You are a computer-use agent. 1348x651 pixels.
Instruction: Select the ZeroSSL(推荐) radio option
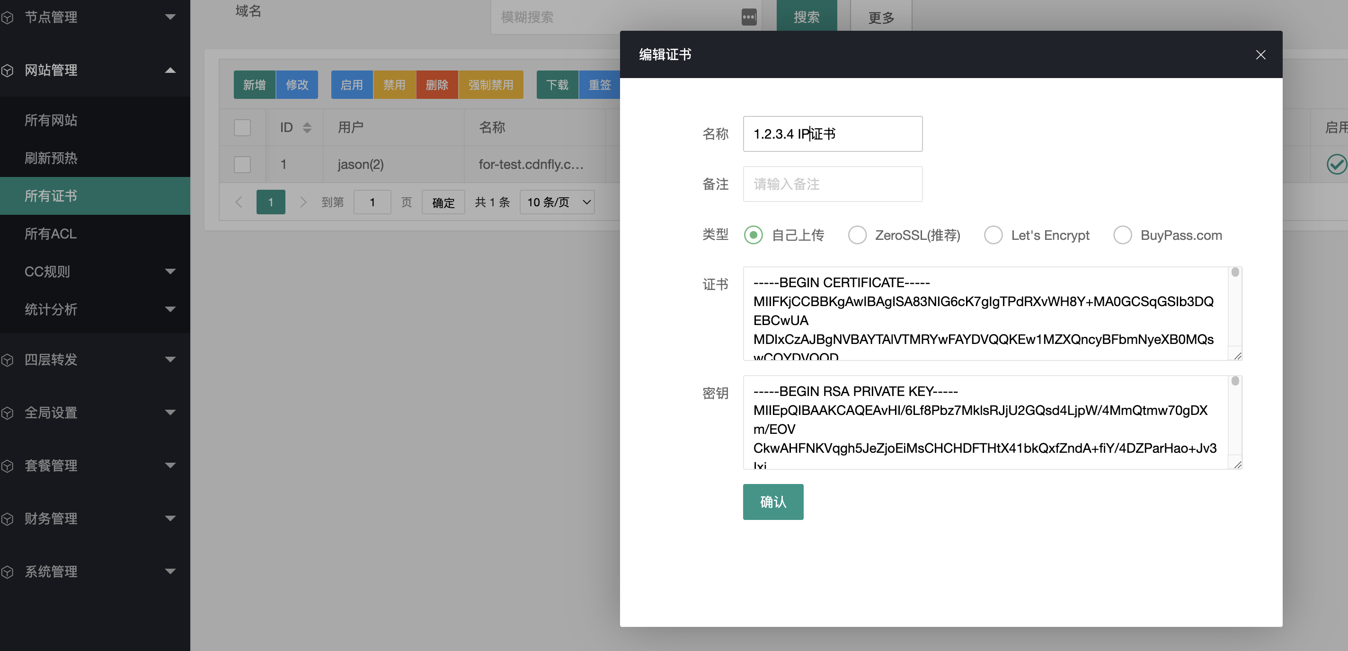(x=857, y=235)
